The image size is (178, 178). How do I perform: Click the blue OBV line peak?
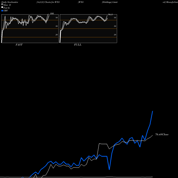pos(153,111)
